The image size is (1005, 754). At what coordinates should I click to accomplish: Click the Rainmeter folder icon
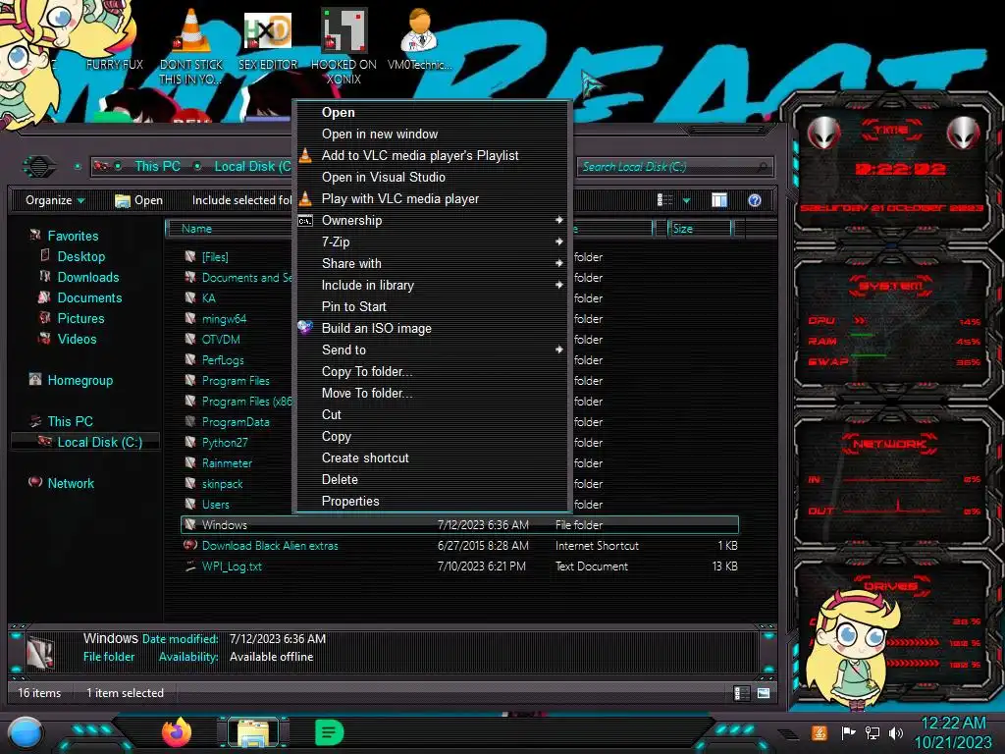190,462
